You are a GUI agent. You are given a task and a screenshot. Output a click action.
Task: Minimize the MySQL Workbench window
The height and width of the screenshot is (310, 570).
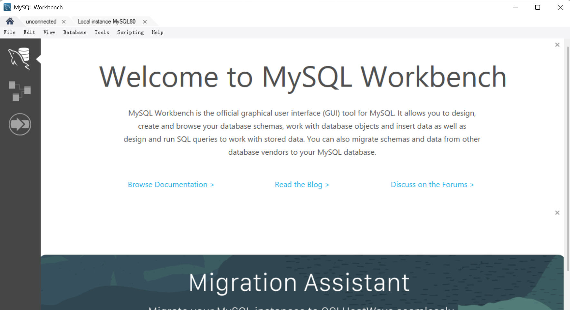click(515, 7)
